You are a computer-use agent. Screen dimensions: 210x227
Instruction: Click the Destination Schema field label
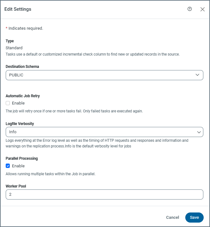22,67
